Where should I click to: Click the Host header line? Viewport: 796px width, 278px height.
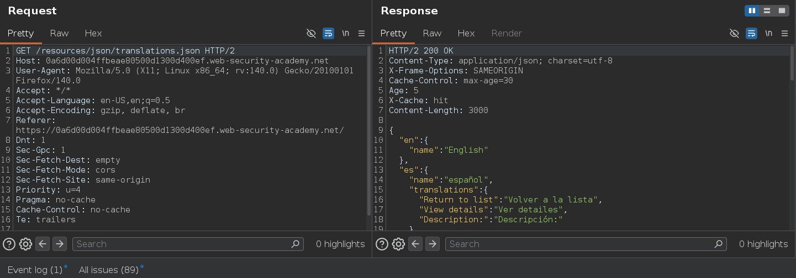[x=172, y=61]
